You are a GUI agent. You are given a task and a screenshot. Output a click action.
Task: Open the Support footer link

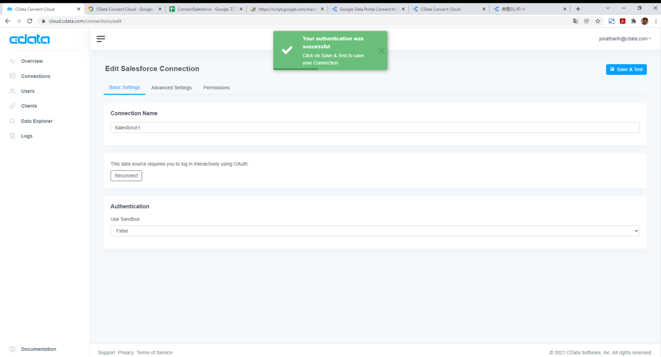(106, 353)
